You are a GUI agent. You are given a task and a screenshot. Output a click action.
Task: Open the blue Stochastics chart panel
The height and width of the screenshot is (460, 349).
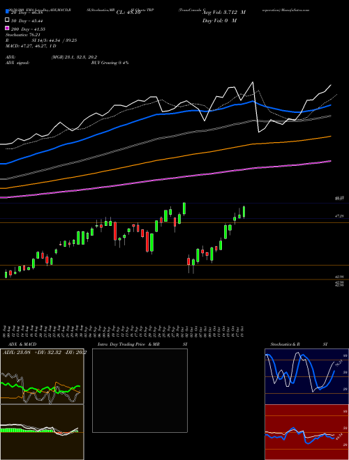coord(306,376)
